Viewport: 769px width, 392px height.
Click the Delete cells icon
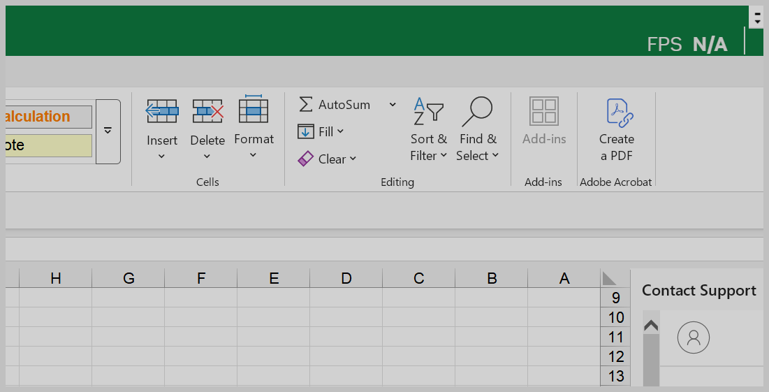pos(208,111)
